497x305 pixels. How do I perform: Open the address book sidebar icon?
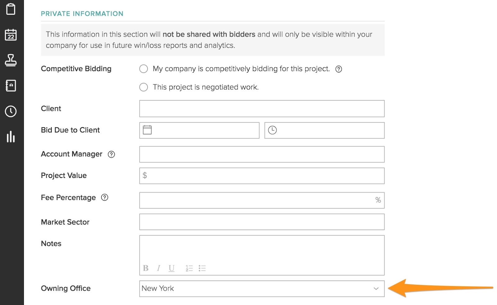(11, 86)
